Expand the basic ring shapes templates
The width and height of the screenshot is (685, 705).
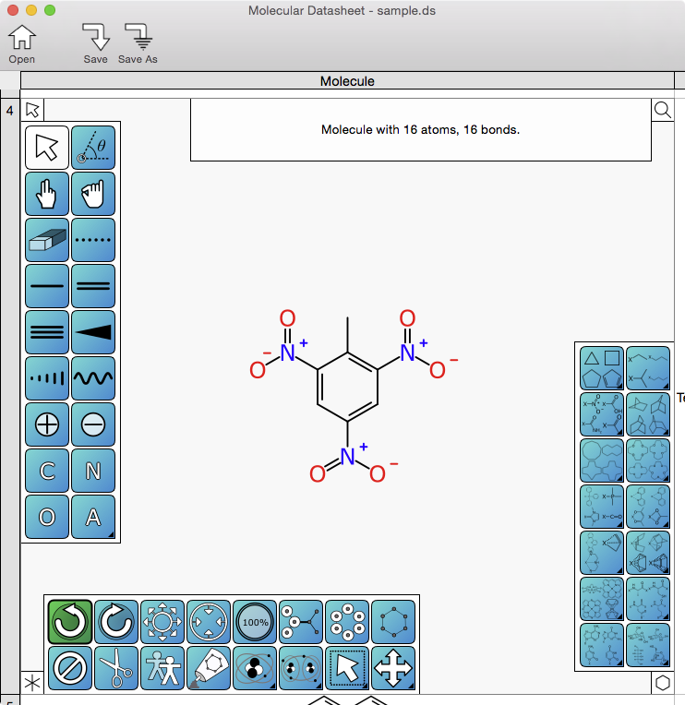601,367
